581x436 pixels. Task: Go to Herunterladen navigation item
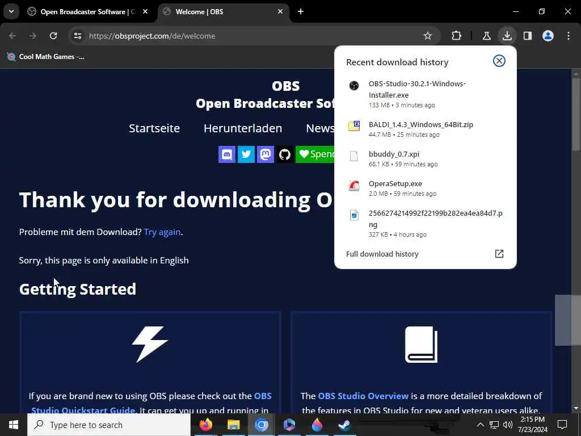click(x=243, y=128)
